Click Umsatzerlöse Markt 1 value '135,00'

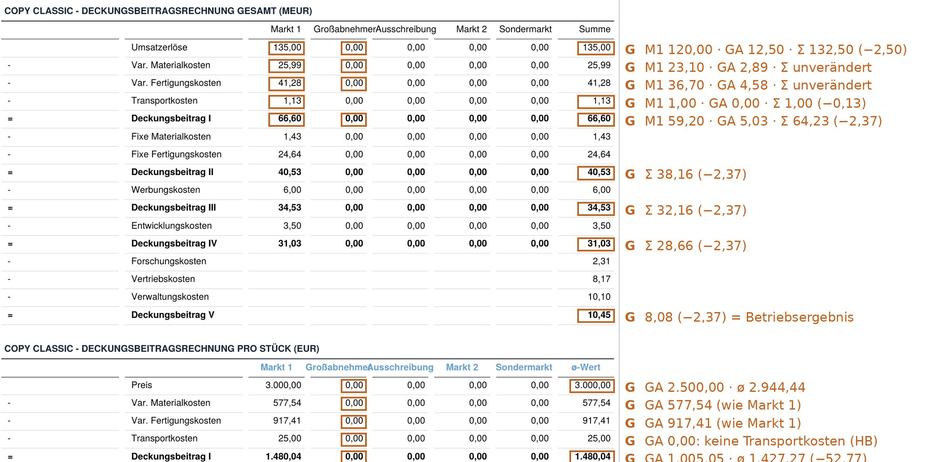pyautogui.click(x=286, y=48)
